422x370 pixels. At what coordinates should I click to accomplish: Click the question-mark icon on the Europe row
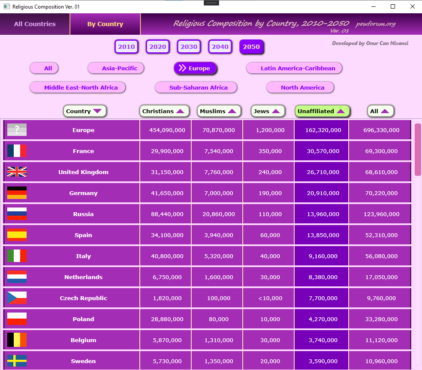coord(17,130)
